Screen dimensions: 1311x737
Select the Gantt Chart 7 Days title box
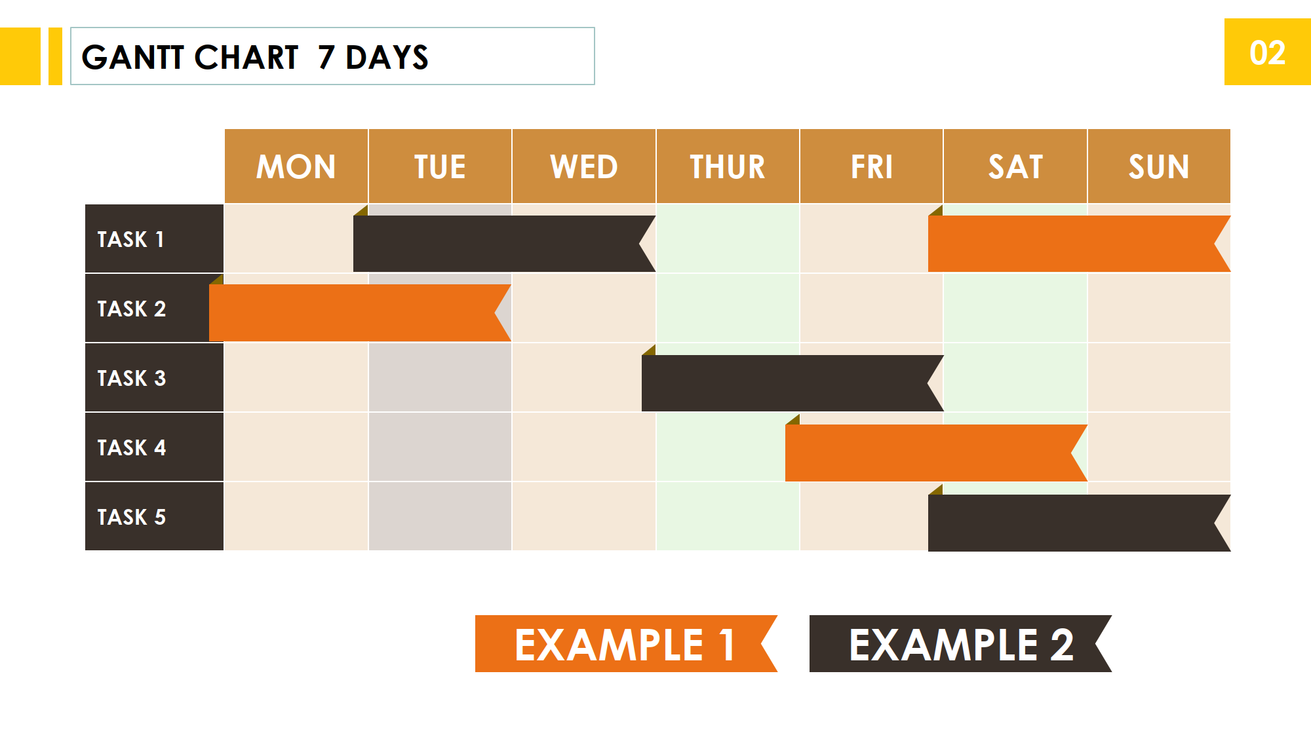click(x=332, y=56)
